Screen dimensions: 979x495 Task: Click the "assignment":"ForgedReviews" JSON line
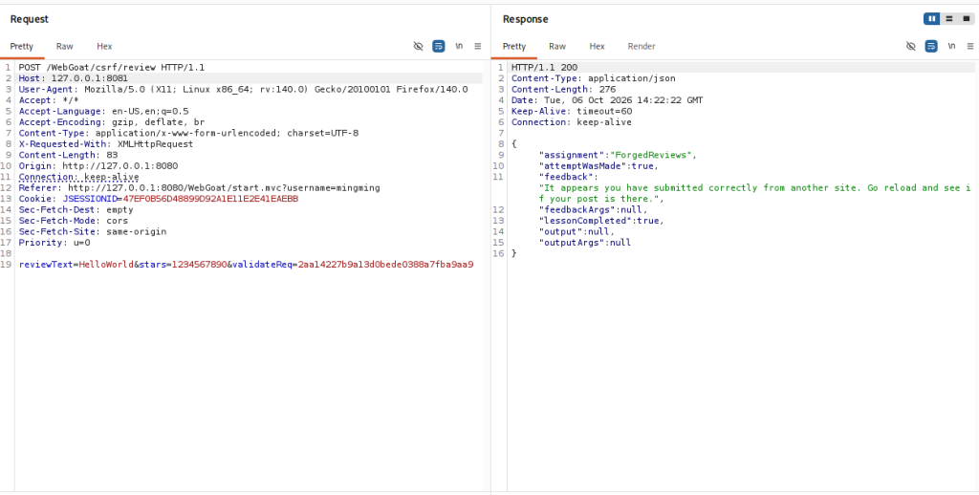pyautogui.click(x=618, y=155)
